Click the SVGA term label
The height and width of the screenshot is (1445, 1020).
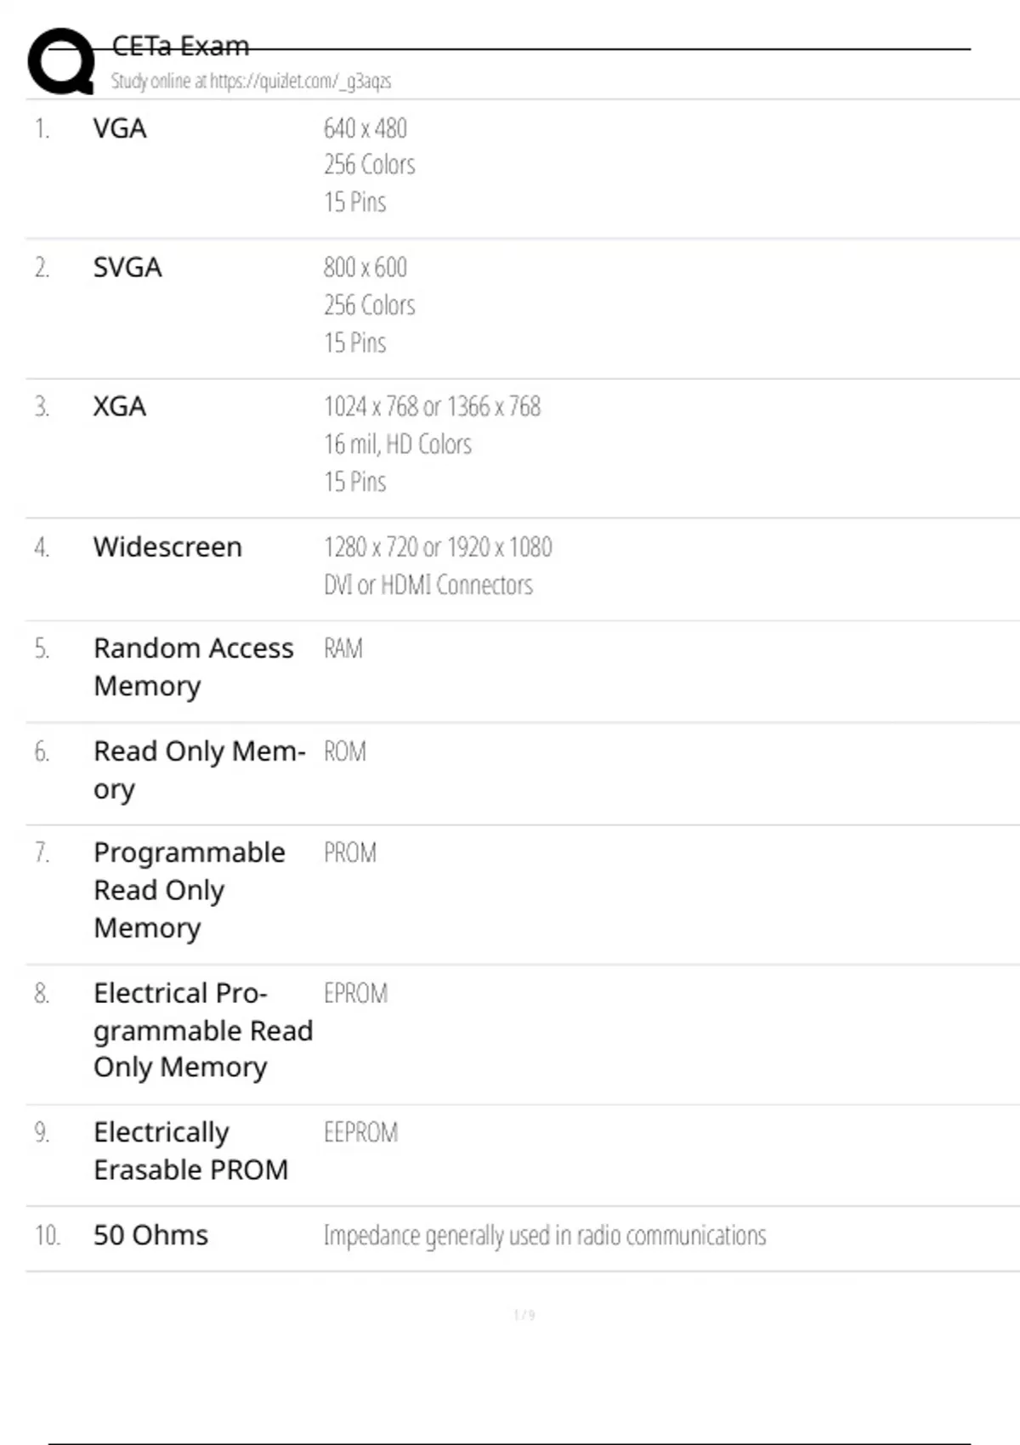click(x=127, y=268)
